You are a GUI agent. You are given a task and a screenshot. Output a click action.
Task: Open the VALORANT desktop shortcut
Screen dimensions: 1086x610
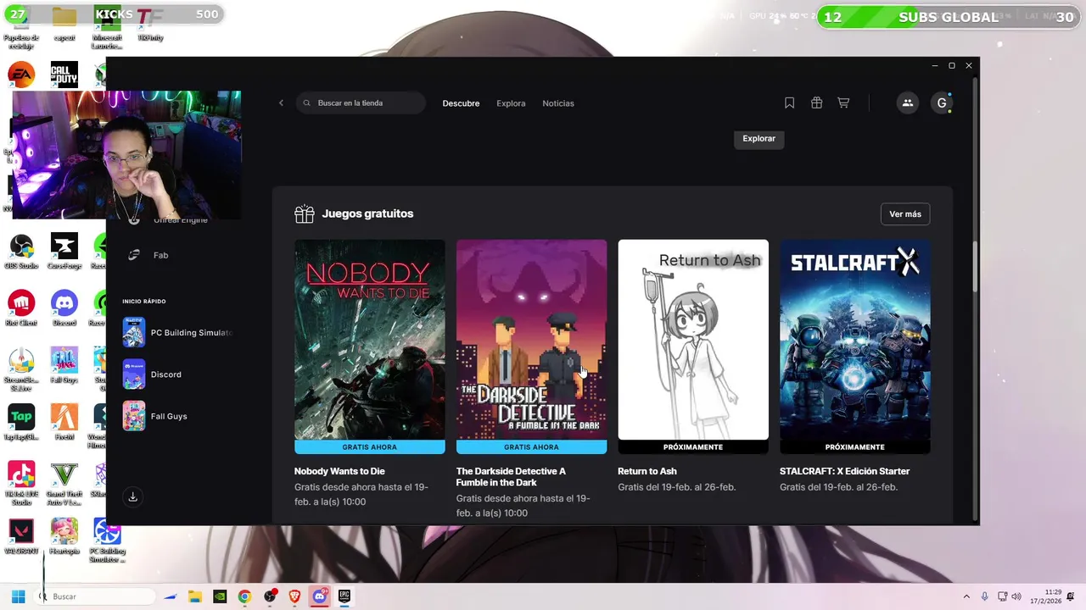click(21, 536)
